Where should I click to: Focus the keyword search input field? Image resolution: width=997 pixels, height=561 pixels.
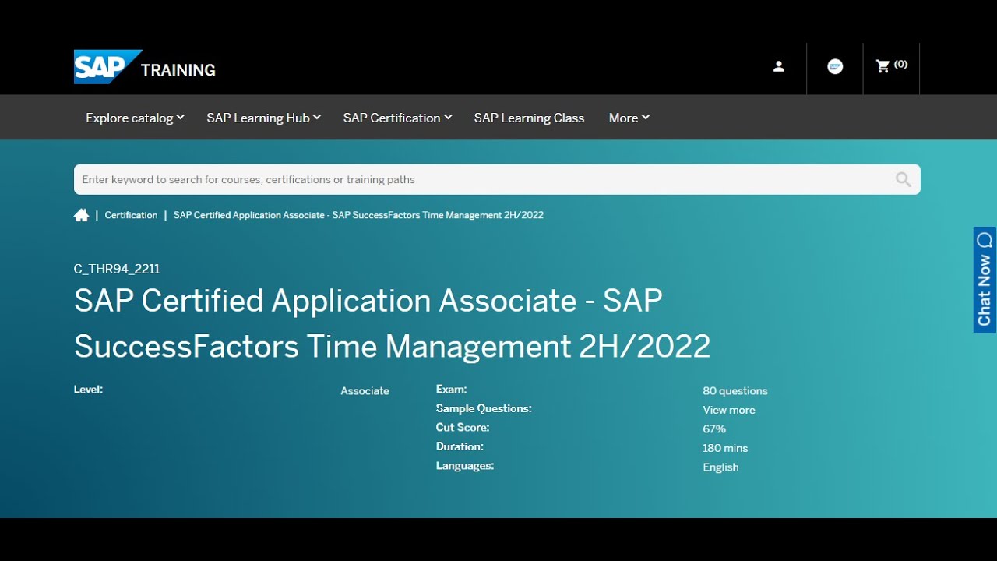(497, 179)
